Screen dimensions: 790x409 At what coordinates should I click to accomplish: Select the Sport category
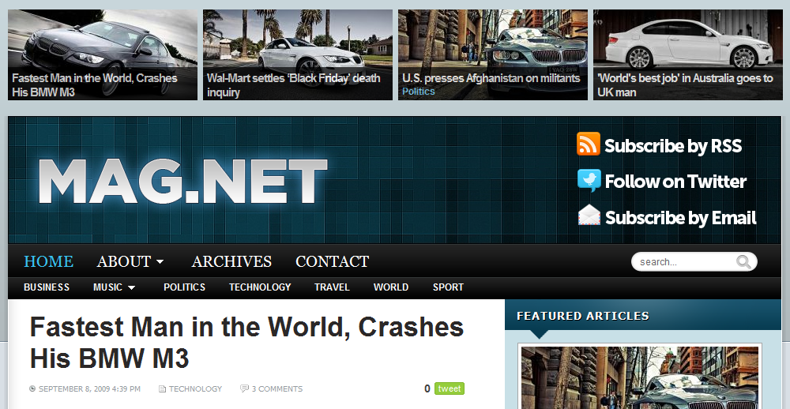[x=448, y=287]
